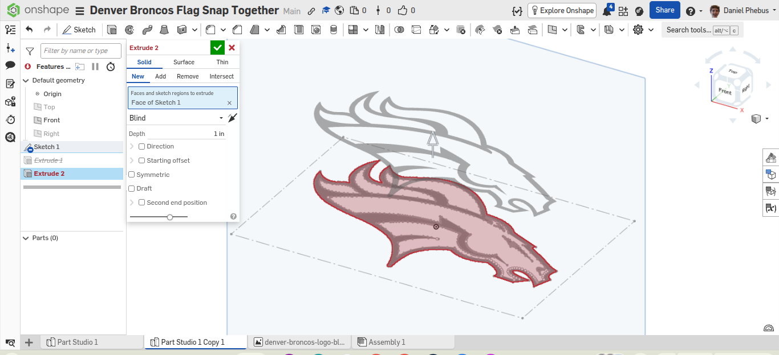Select the Boolean tool
The width and height of the screenshot is (779, 355).
[399, 30]
